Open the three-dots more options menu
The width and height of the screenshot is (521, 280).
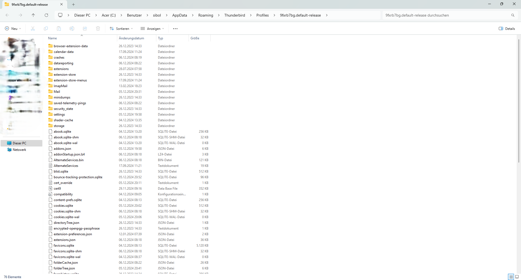(175, 28)
